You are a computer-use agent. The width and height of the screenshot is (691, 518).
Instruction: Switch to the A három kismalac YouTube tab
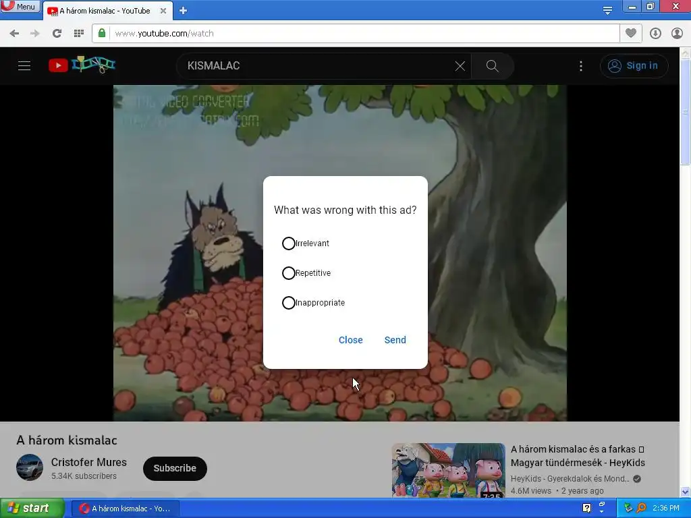tap(105, 11)
